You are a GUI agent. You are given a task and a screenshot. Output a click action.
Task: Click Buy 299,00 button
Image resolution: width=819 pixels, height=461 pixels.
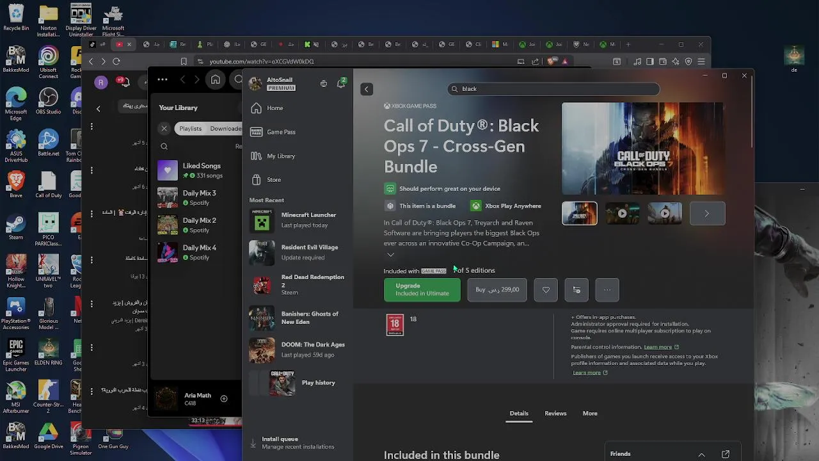click(497, 289)
